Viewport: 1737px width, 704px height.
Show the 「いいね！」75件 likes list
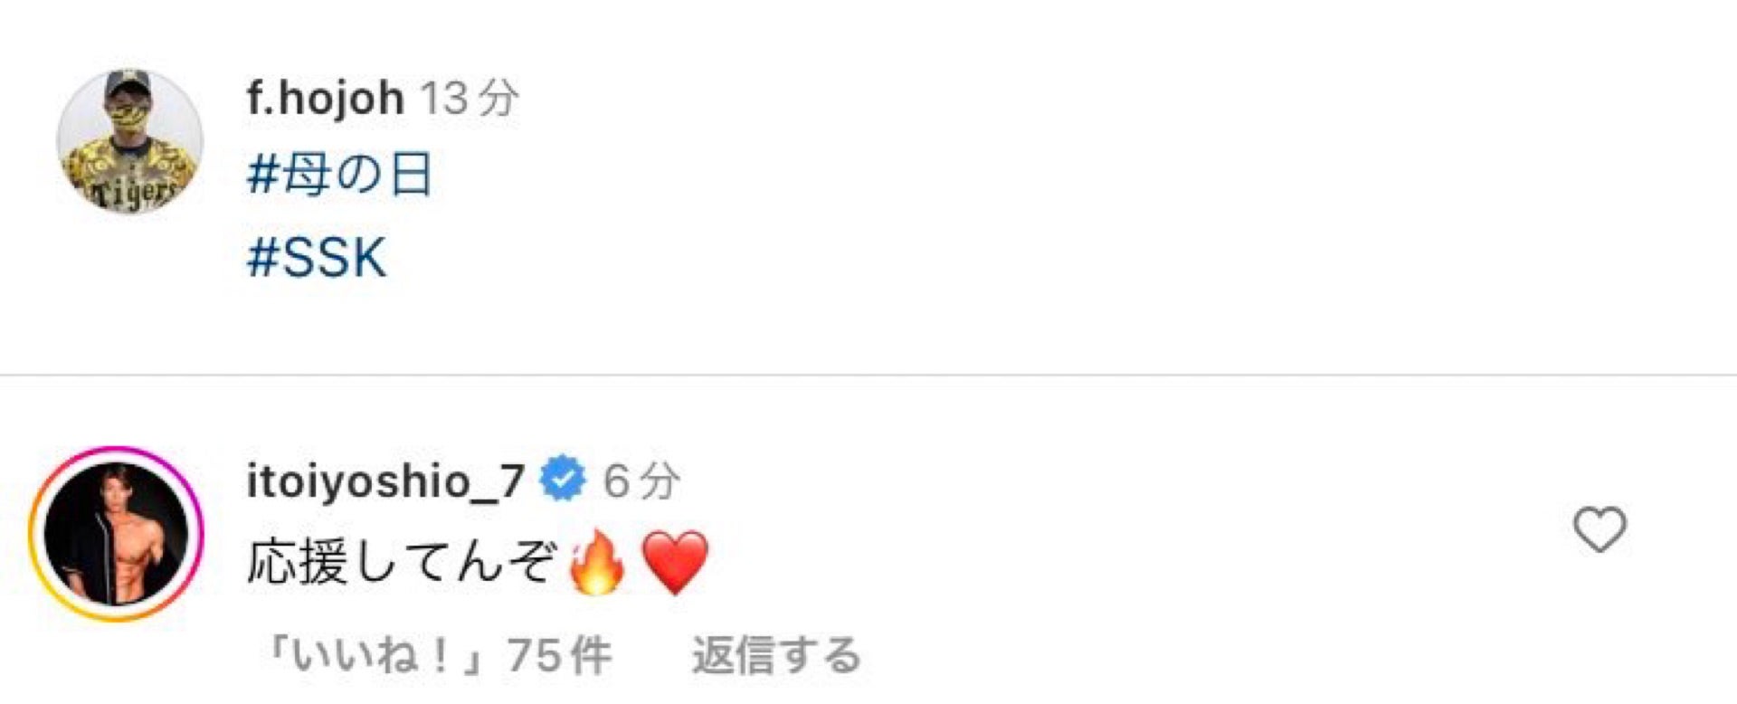438,655
